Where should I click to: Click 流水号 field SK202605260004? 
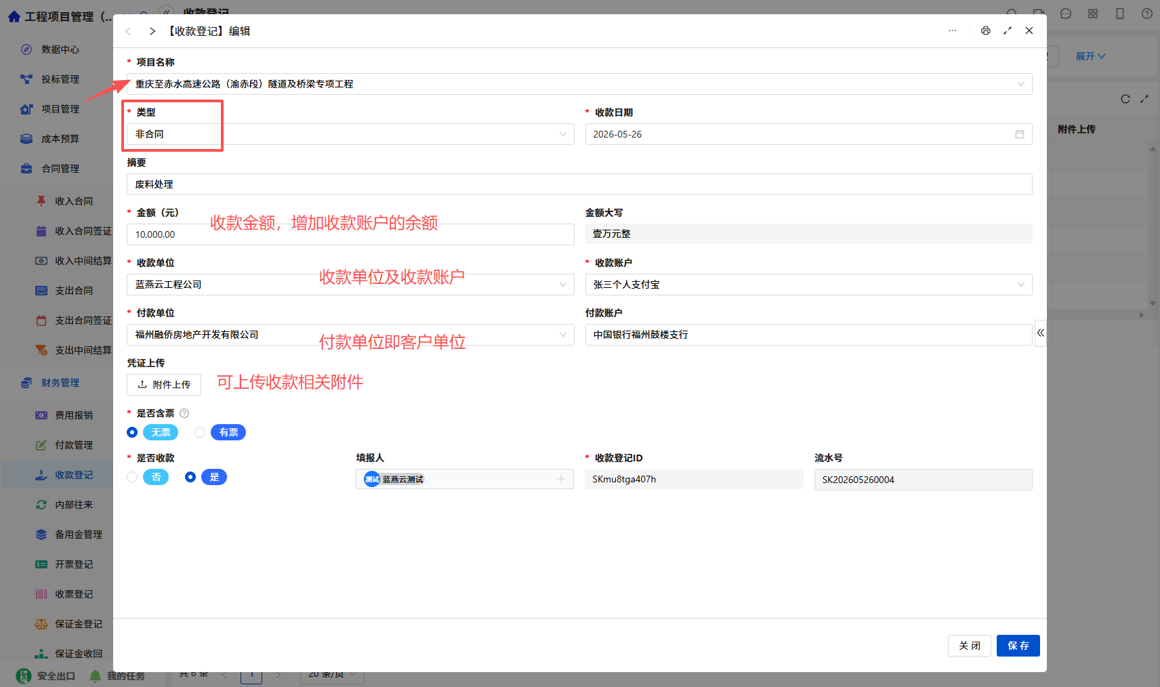923,480
